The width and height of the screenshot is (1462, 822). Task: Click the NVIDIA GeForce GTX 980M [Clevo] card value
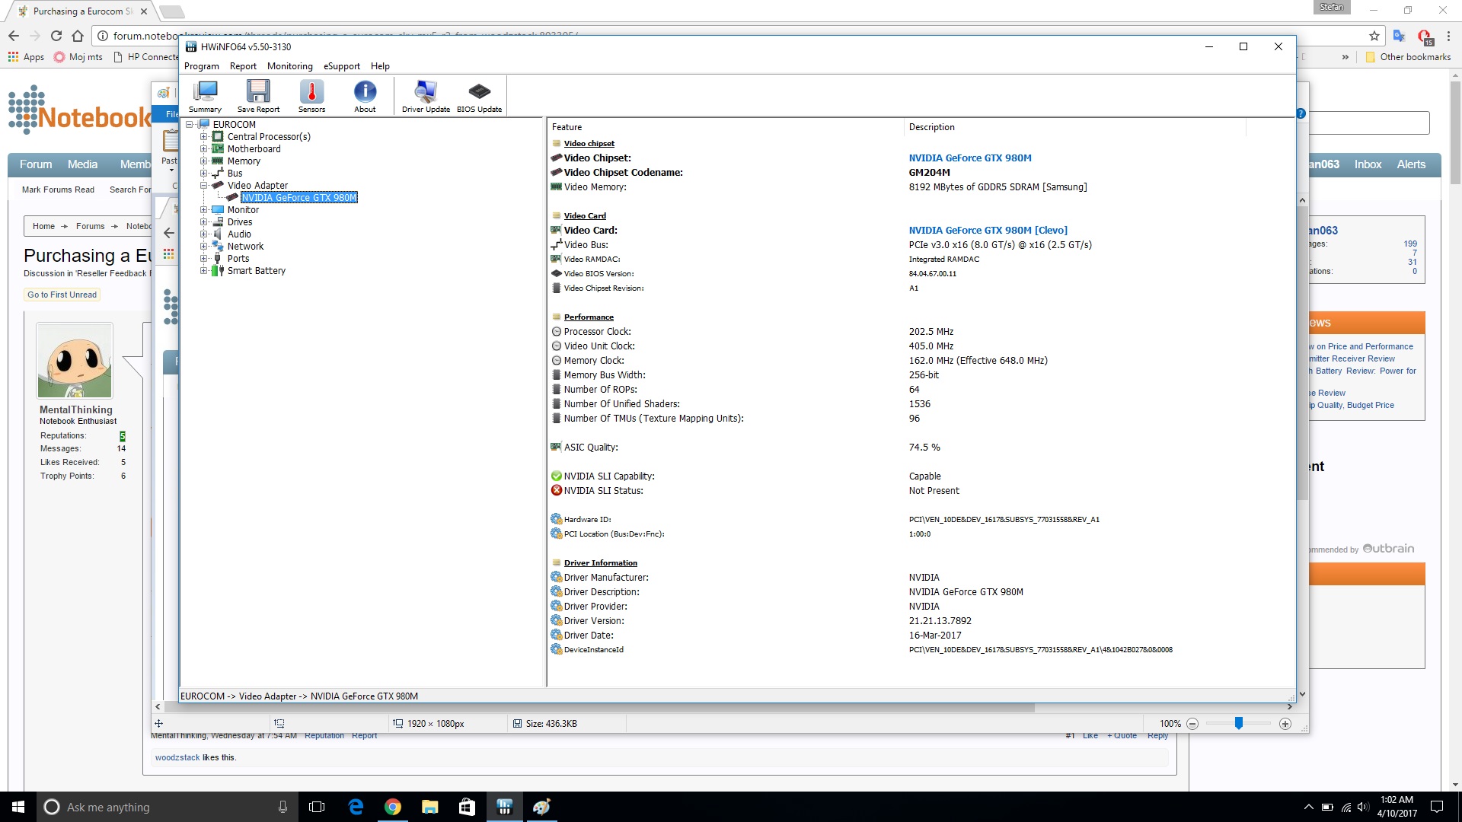(988, 231)
